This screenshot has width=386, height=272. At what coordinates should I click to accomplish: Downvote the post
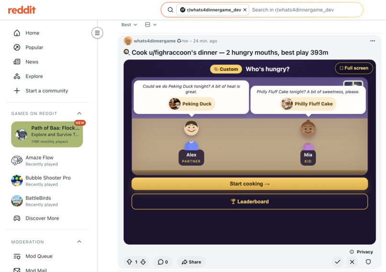(143, 262)
